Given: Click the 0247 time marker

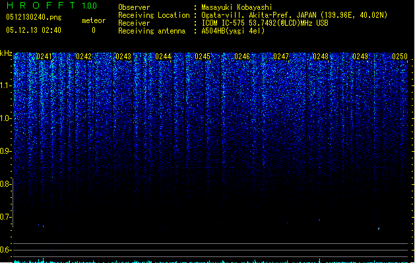Looking at the screenshot, I should (x=281, y=57).
